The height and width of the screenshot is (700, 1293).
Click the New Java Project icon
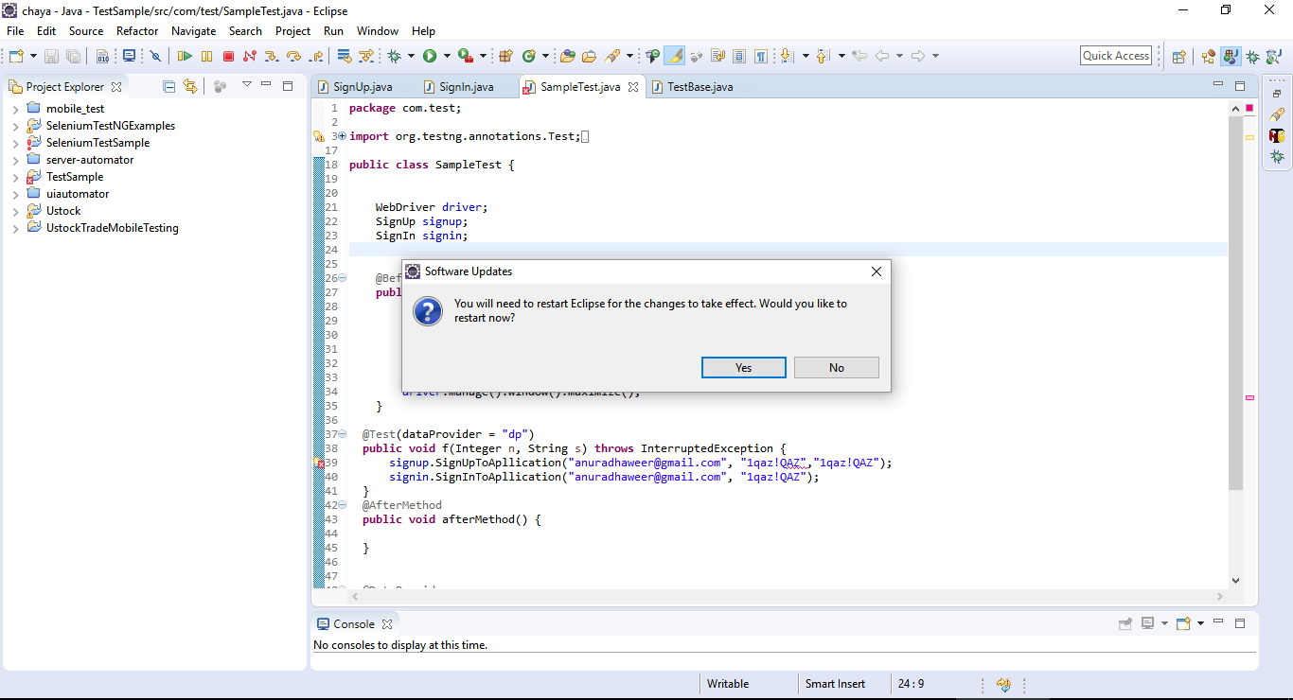[506, 55]
